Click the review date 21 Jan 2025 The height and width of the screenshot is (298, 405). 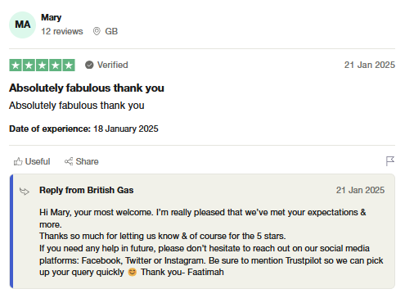370,65
